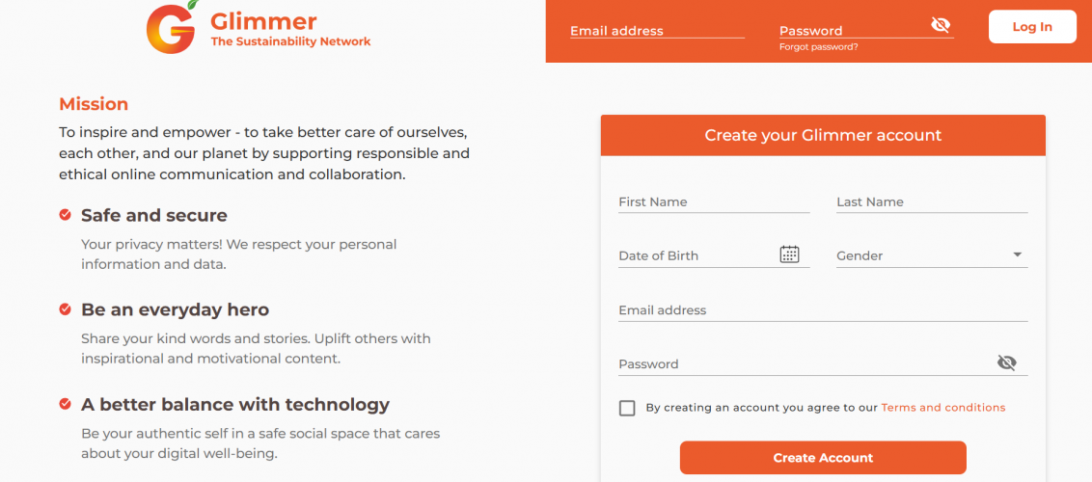The image size is (1092, 482).
Task: Select the Last Name input field
Action: (x=931, y=202)
